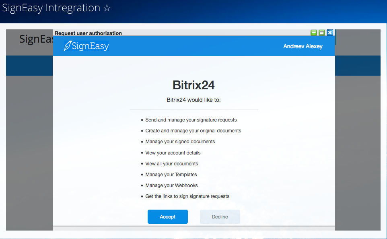Click the Accept button
This screenshot has height=239, width=387.
[x=168, y=216]
